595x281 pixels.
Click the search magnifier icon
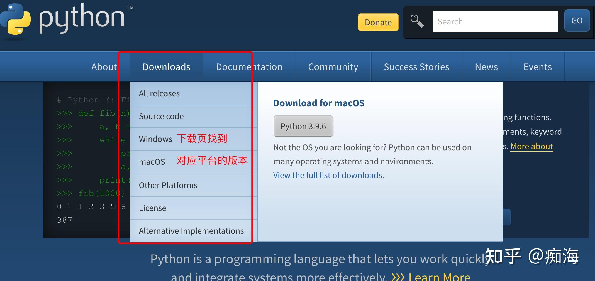click(x=417, y=21)
